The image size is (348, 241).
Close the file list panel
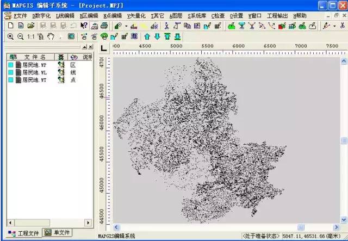pyautogui.click(x=91, y=47)
